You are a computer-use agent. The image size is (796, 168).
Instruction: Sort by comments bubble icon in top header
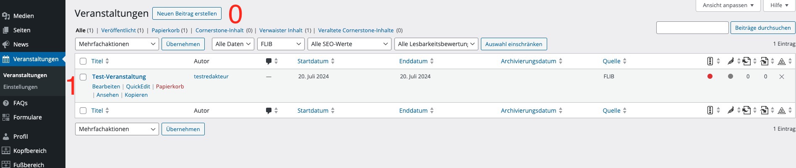[269, 61]
